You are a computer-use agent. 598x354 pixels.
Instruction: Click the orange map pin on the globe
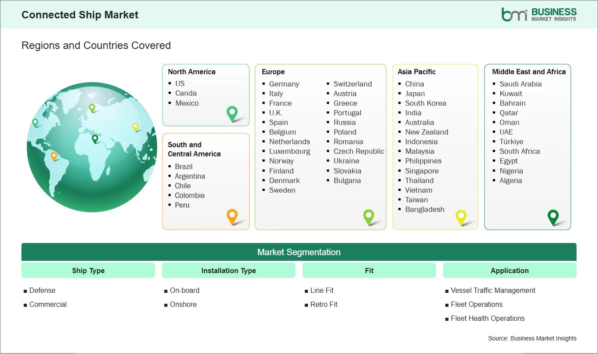[54, 156]
